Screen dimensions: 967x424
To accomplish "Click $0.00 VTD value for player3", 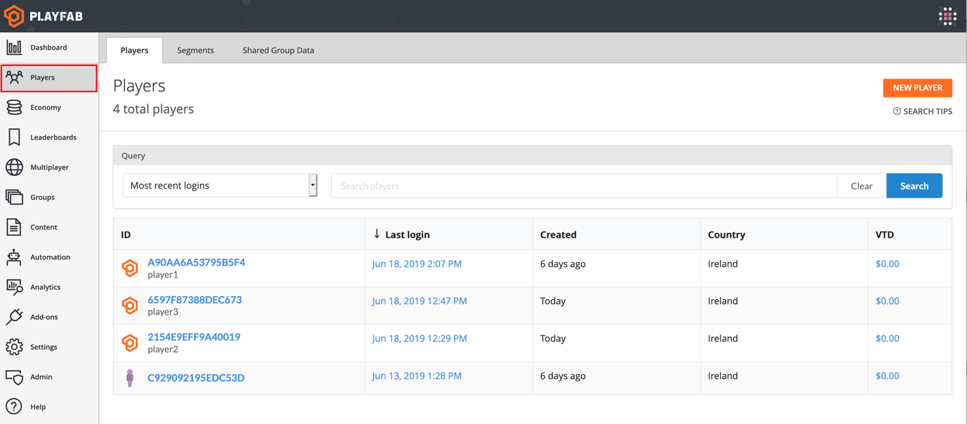I will [887, 301].
